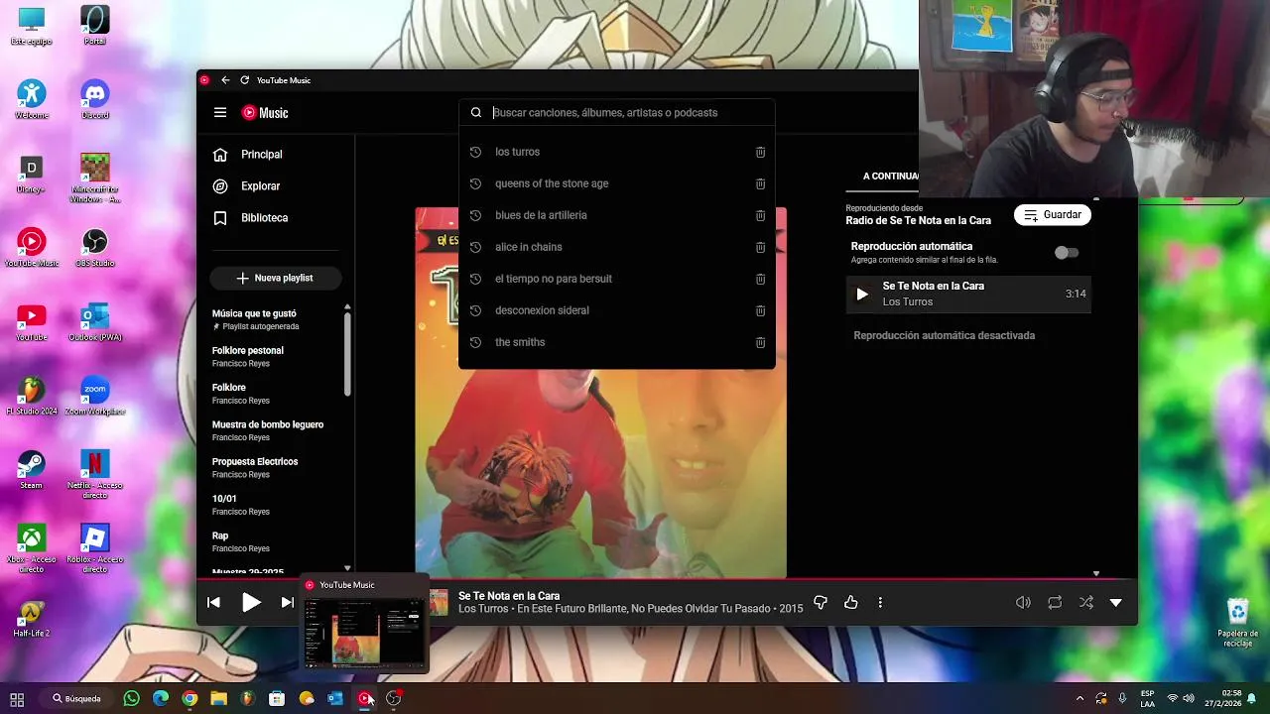Click queue panel down arrow
1270x714 pixels.
click(1096, 573)
